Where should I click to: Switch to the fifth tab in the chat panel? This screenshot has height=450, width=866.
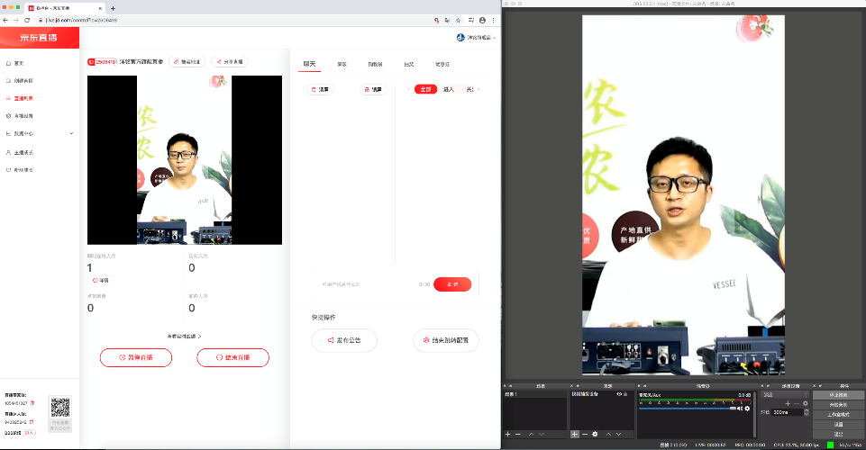pyautogui.click(x=442, y=65)
